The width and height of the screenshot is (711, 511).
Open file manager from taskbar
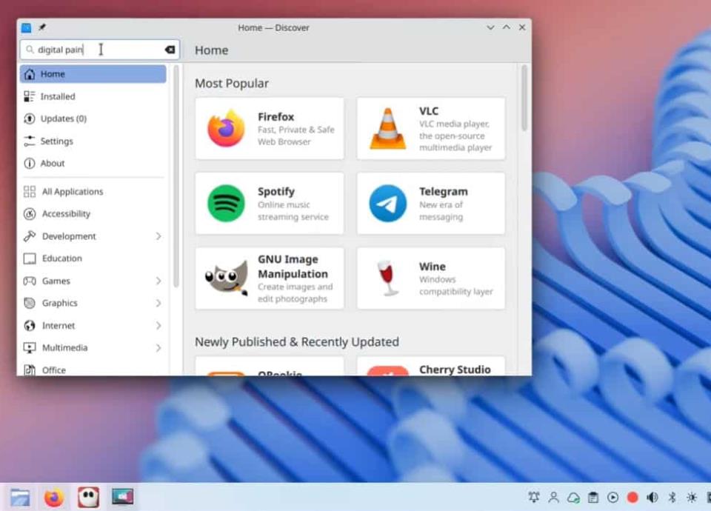[21, 498]
